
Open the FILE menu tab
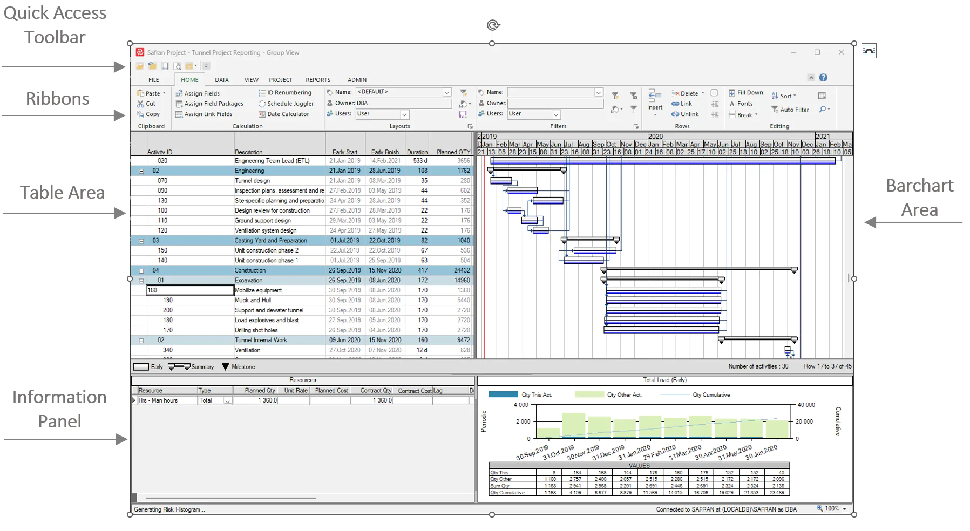(x=154, y=80)
